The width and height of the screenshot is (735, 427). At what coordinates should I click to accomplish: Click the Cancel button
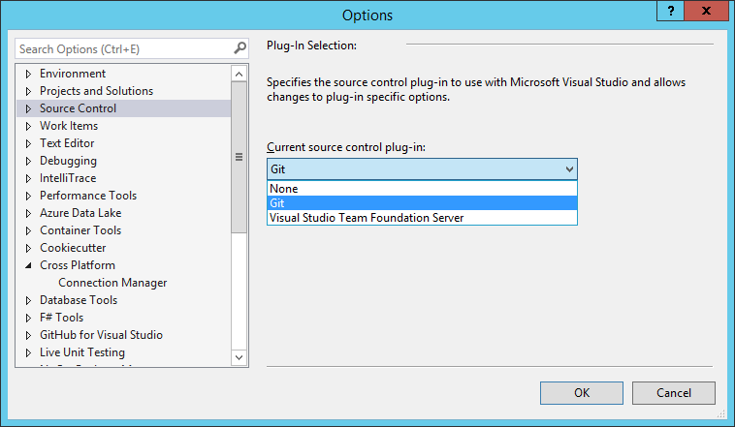pyautogui.click(x=673, y=393)
